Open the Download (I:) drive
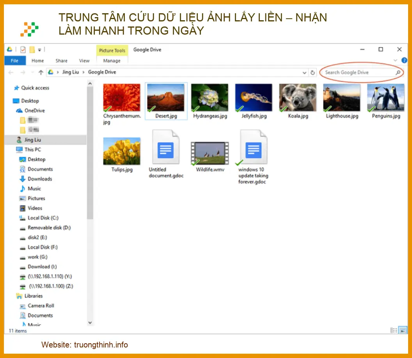The image size is (412, 358). click(38, 267)
